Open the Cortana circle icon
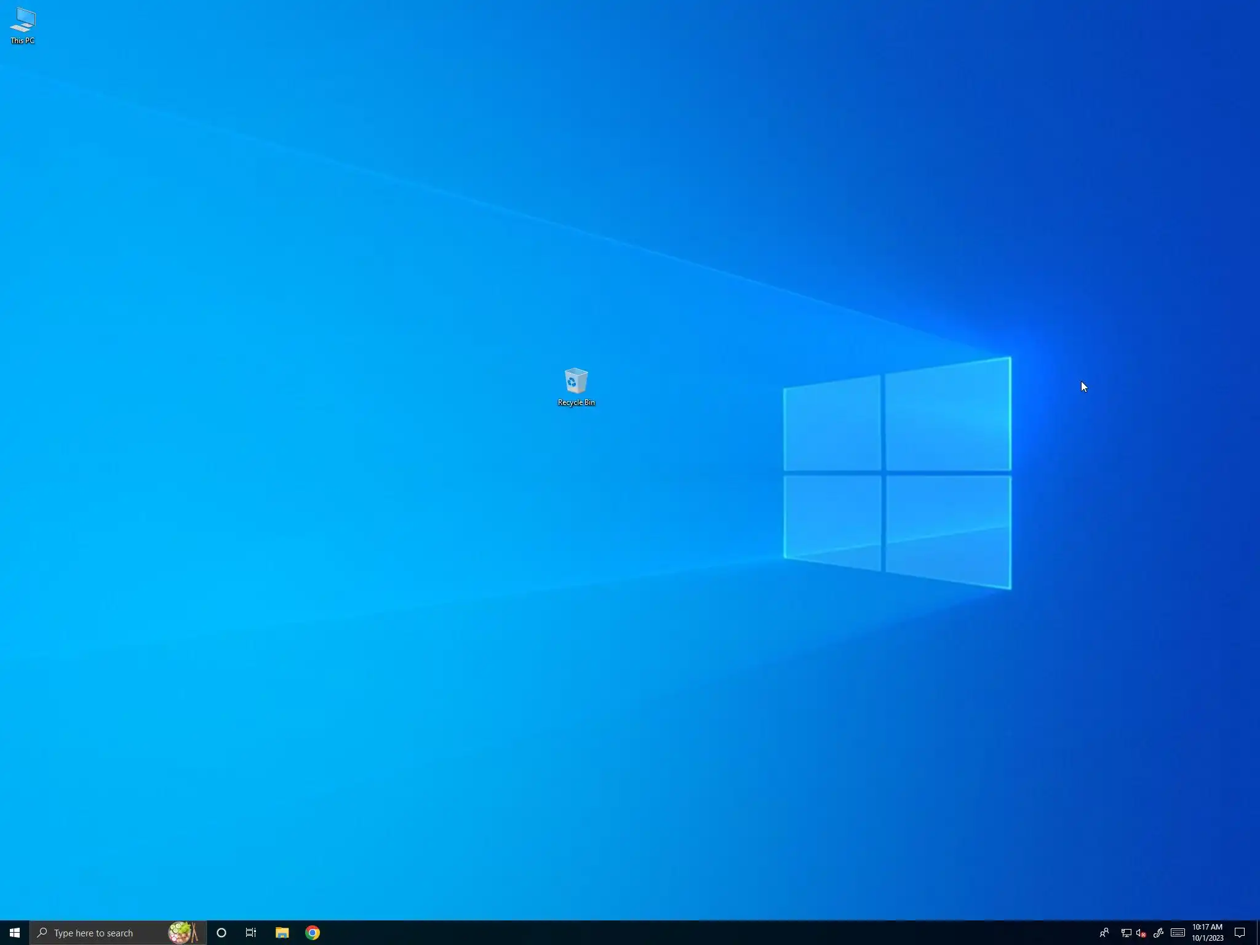The height and width of the screenshot is (945, 1260). click(x=221, y=933)
